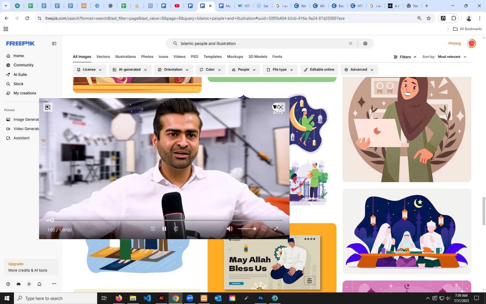Go to Stock section
The width and height of the screenshot is (486, 304).
pyautogui.click(x=19, y=84)
